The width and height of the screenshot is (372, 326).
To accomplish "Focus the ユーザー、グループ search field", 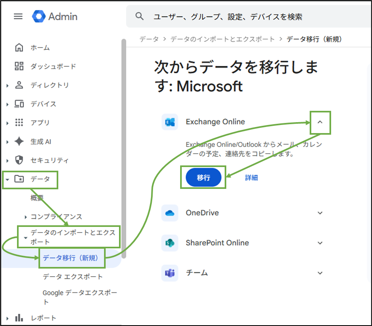I will coord(249,17).
